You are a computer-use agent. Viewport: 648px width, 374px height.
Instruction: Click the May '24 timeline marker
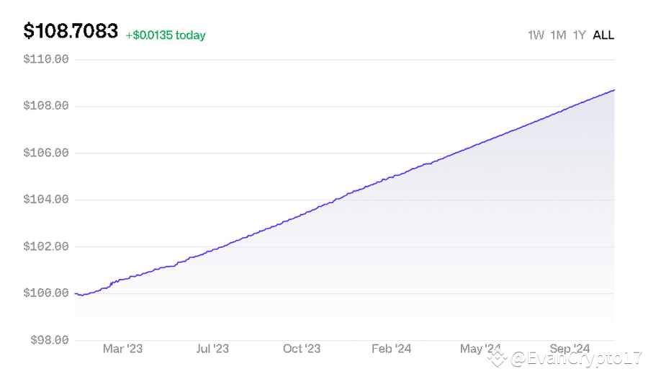click(x=481, y=349)
